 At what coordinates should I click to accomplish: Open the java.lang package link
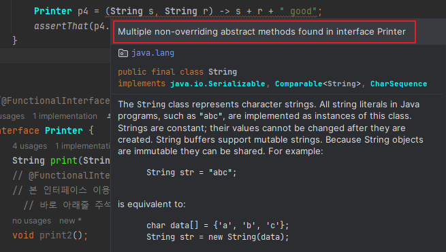coord(153,53)
